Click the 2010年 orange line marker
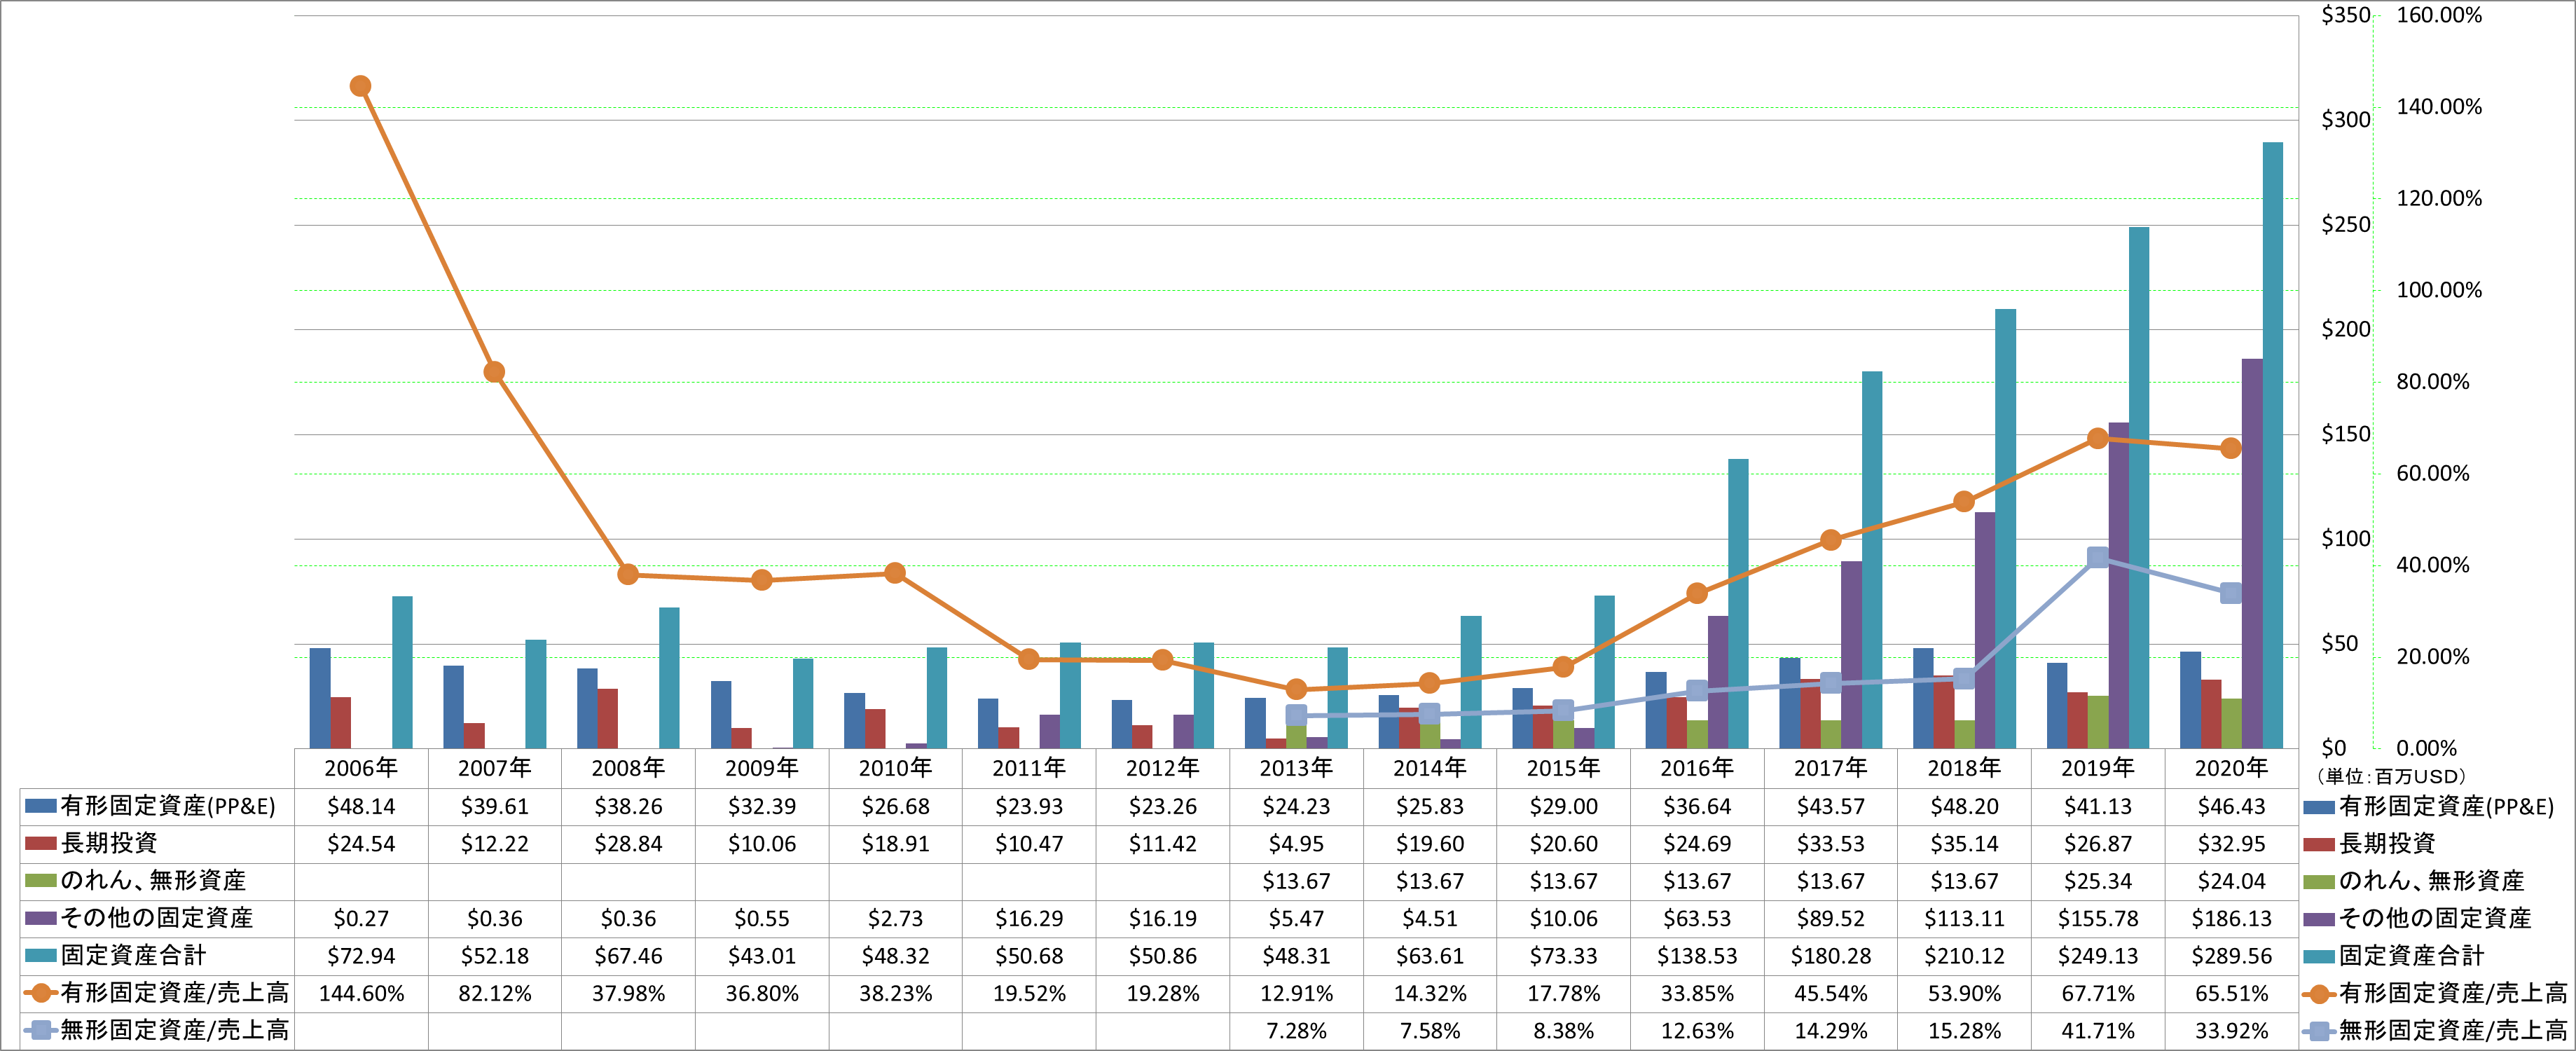This screenshot has height=1051, width=2576. click(x=895, y=573)
